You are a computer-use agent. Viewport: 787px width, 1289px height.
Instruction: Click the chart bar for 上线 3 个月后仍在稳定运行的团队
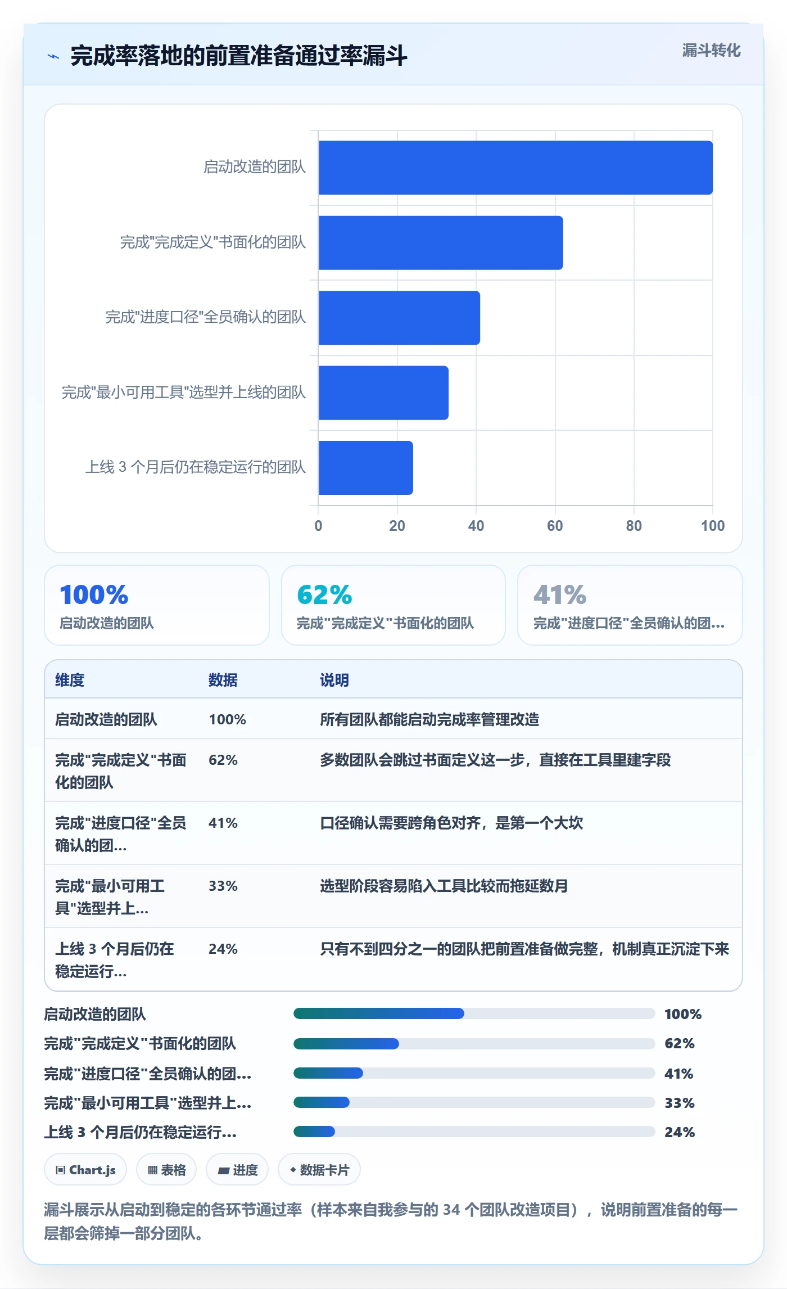click(x=366, y=468)
